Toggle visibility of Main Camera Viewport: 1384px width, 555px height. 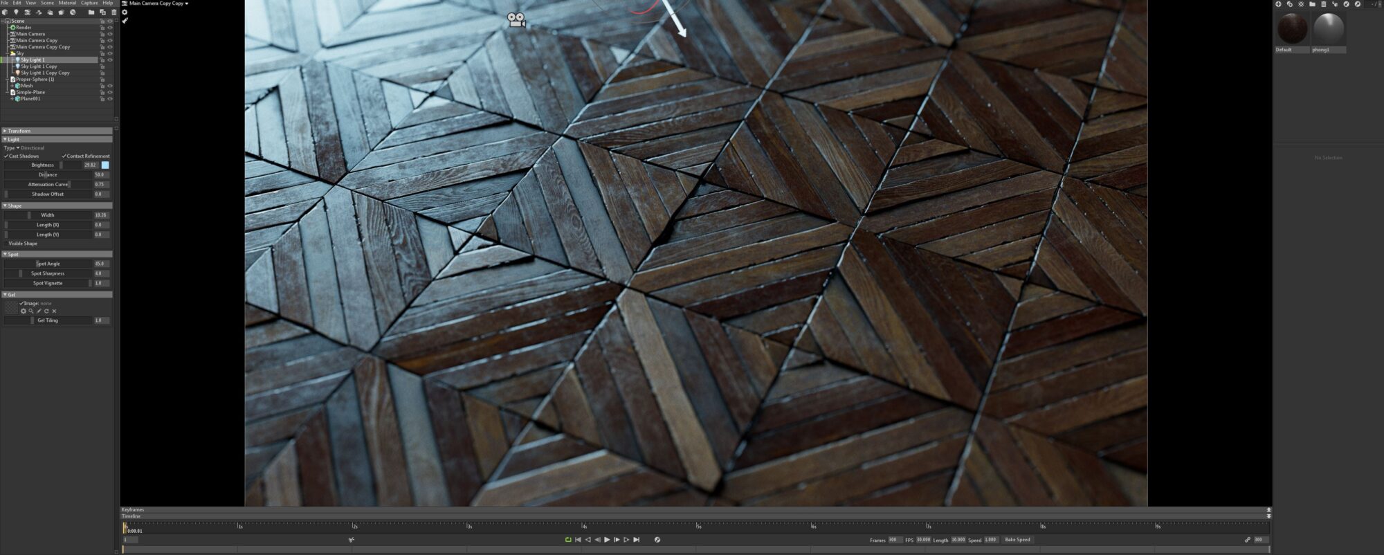click(110, 34)
